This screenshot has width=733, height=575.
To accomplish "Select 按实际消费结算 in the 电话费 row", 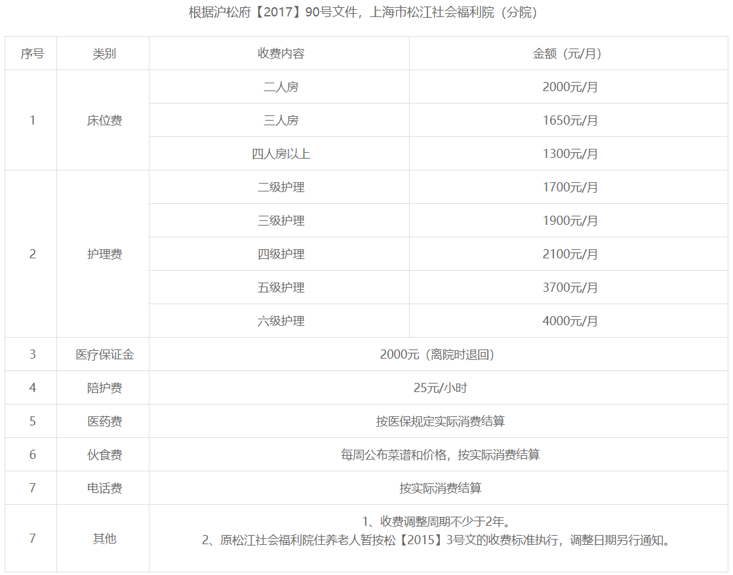I will pyautogui.click(x=441, y=488).
